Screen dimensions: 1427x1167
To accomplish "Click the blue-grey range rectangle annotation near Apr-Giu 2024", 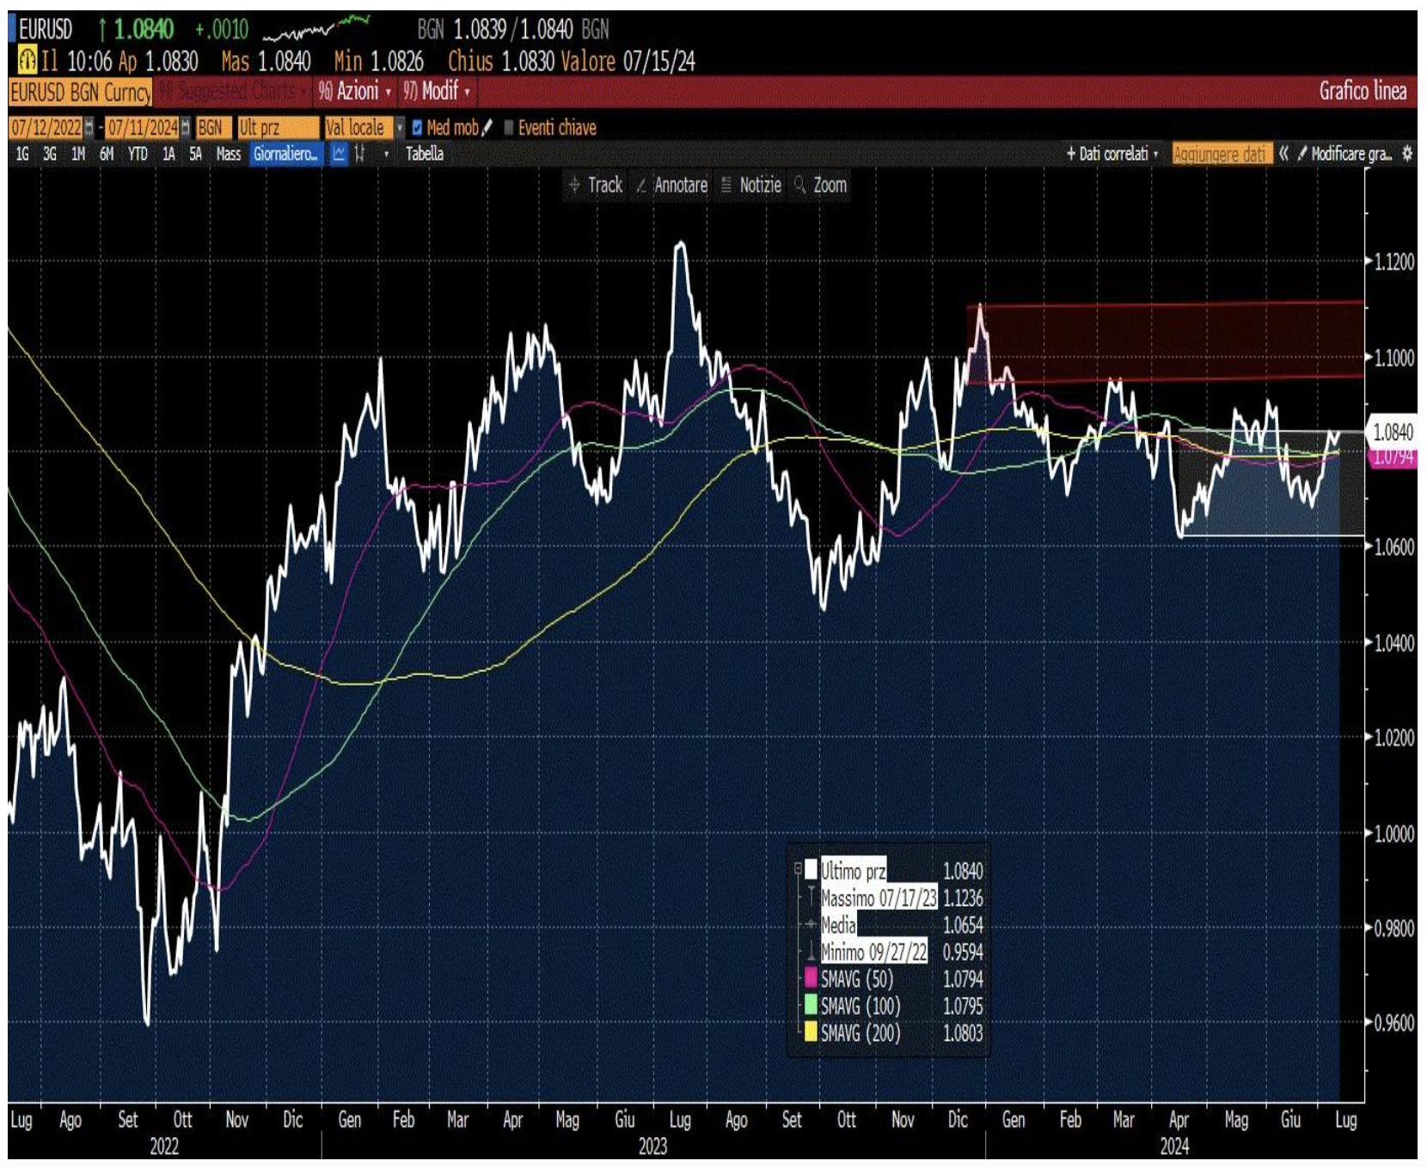I will 1271,483.
